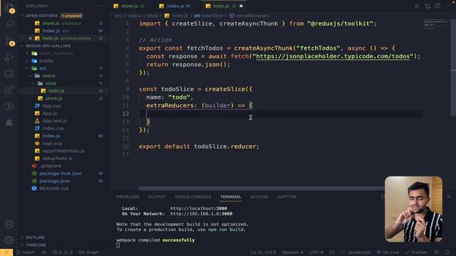Viewport: 456px width, 256px height.
Task: Switch to the index.js editor tab
Action: tap(175, 6)
